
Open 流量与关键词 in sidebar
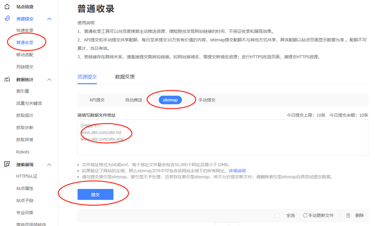(29, 103)
